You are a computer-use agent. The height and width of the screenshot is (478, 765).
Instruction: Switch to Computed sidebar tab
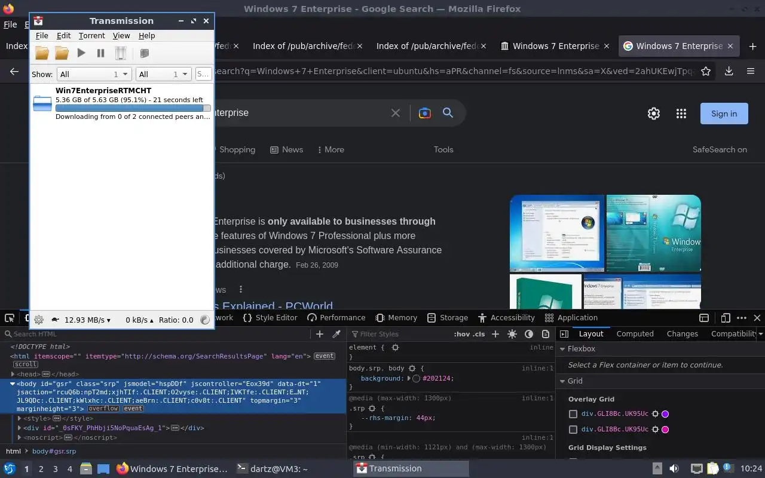coord(635,334)
